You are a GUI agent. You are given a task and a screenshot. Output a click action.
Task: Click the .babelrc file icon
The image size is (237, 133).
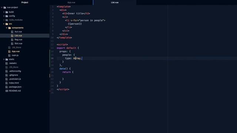tap(7, 63)
